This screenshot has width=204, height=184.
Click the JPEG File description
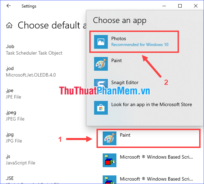[15, 119]
